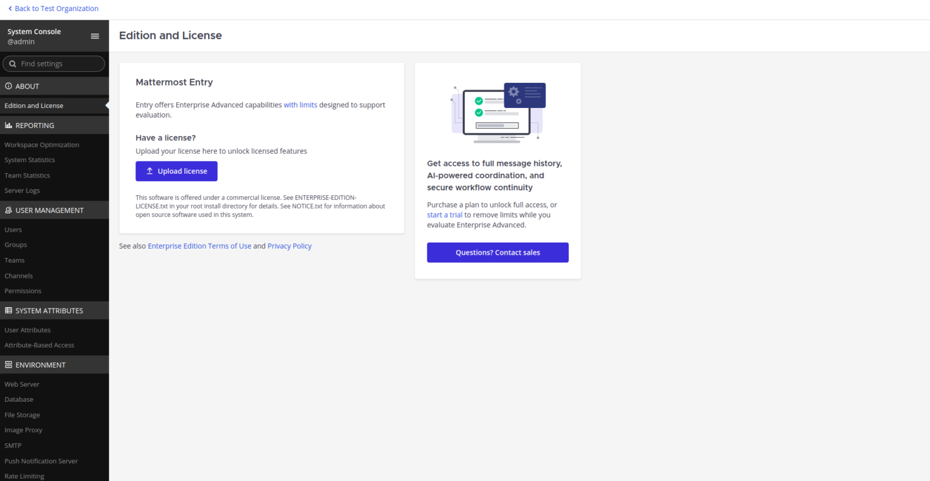Screen dimensions: 930x481
Task: Click the Reporting bar-chart icon
Action: pyautogui.click(x=9, y=125)
